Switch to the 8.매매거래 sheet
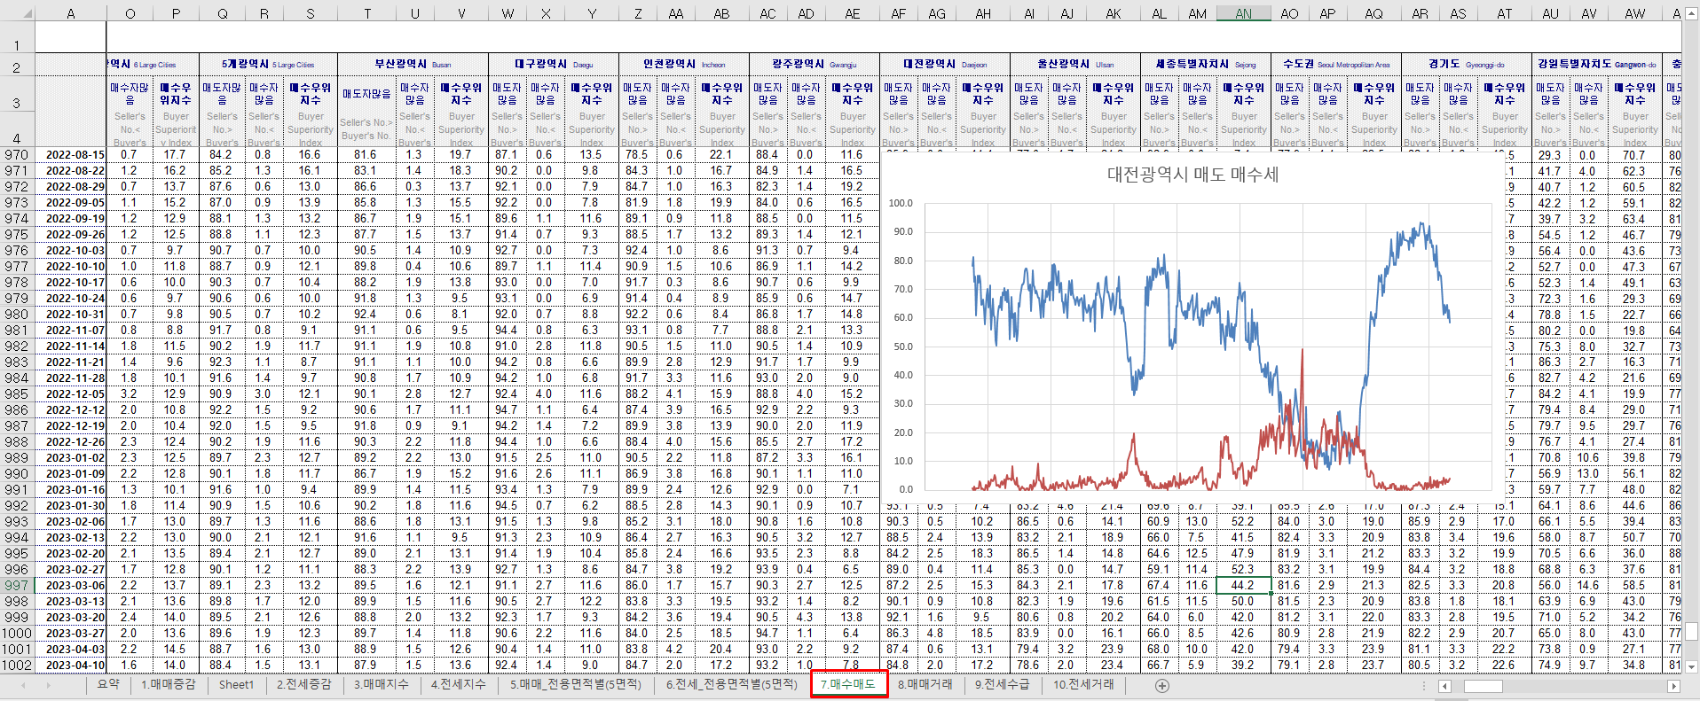This screenshot has height=701, width=1700. coord(925,684)
